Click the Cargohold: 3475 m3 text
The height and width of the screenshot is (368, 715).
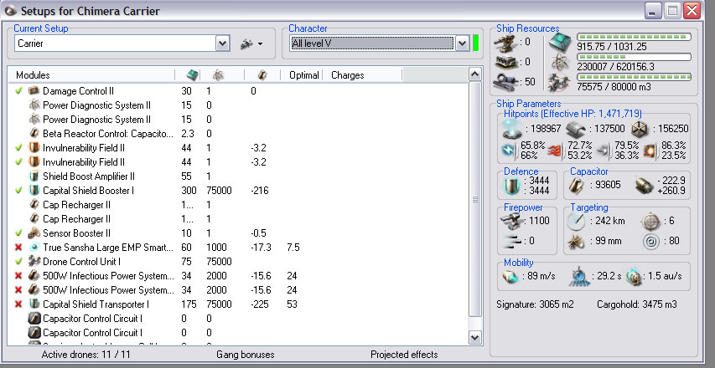pos(636,304)
